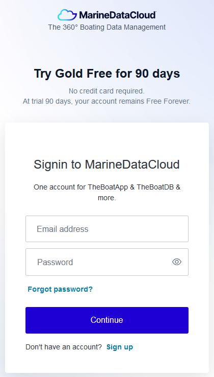Click the Password placeholder text
The height and width of the screenshot is (377, 214).
55,262
